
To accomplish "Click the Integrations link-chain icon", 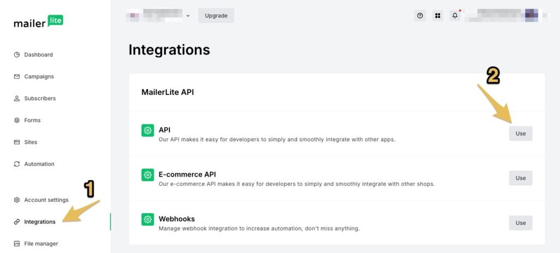I will coord(17,221).
